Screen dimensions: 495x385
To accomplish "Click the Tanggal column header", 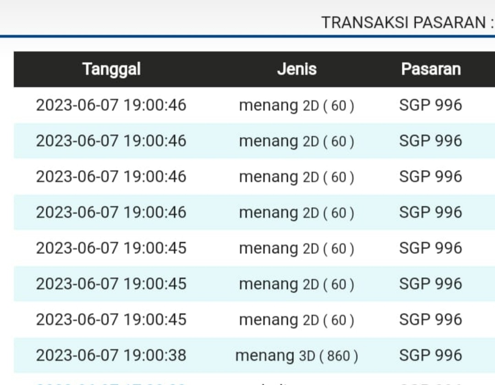I will point(111,69).
